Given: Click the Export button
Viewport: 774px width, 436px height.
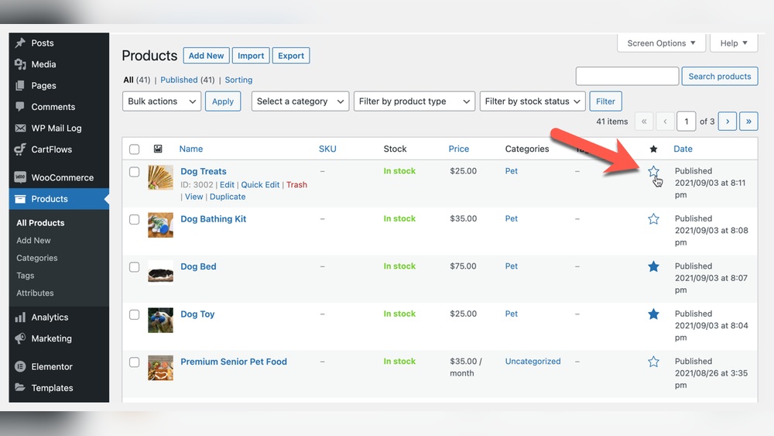Looking at the screenshot, I should 291,56.
